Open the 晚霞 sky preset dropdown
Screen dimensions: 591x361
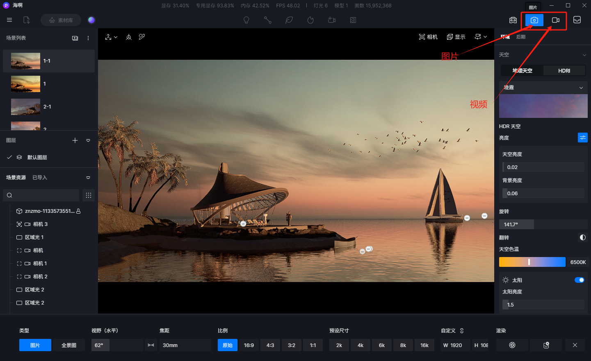click(543, 88)
